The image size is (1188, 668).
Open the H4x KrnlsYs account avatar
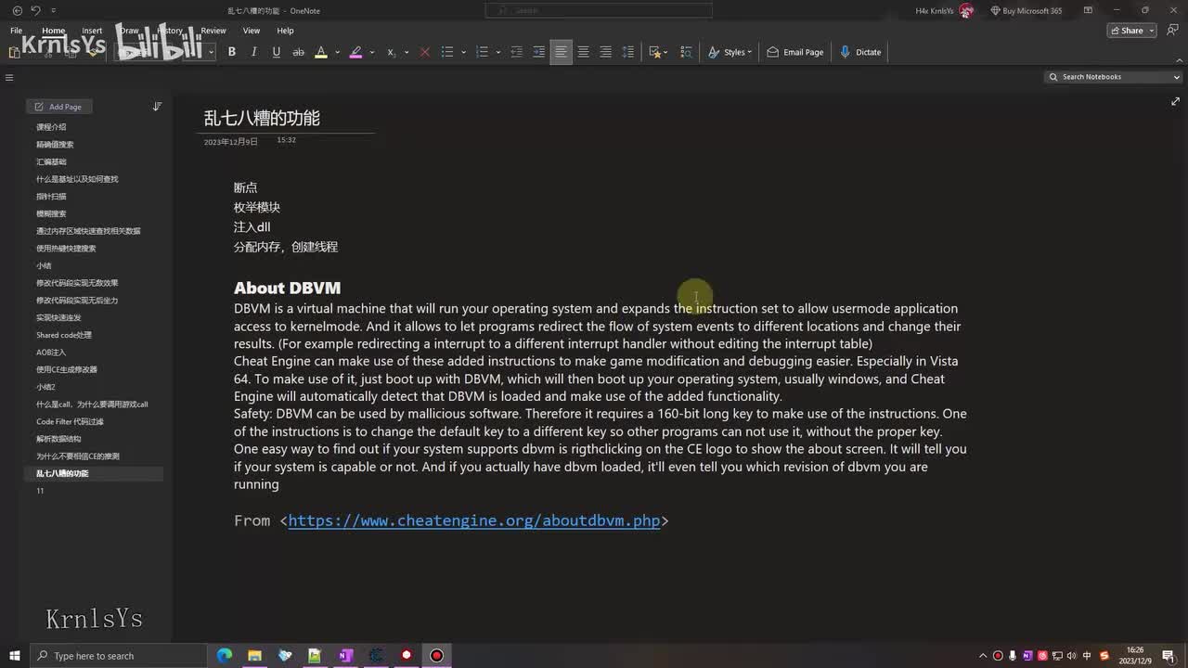point(966,11)
